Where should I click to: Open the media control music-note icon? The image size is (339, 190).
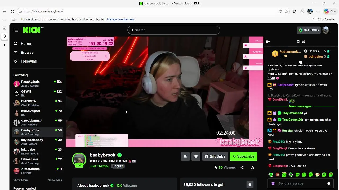click(295, 11)
